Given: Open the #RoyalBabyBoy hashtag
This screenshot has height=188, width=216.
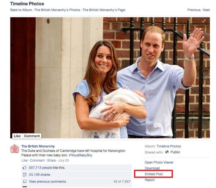Looking at the screenshot, I should [x=80, y=155].
